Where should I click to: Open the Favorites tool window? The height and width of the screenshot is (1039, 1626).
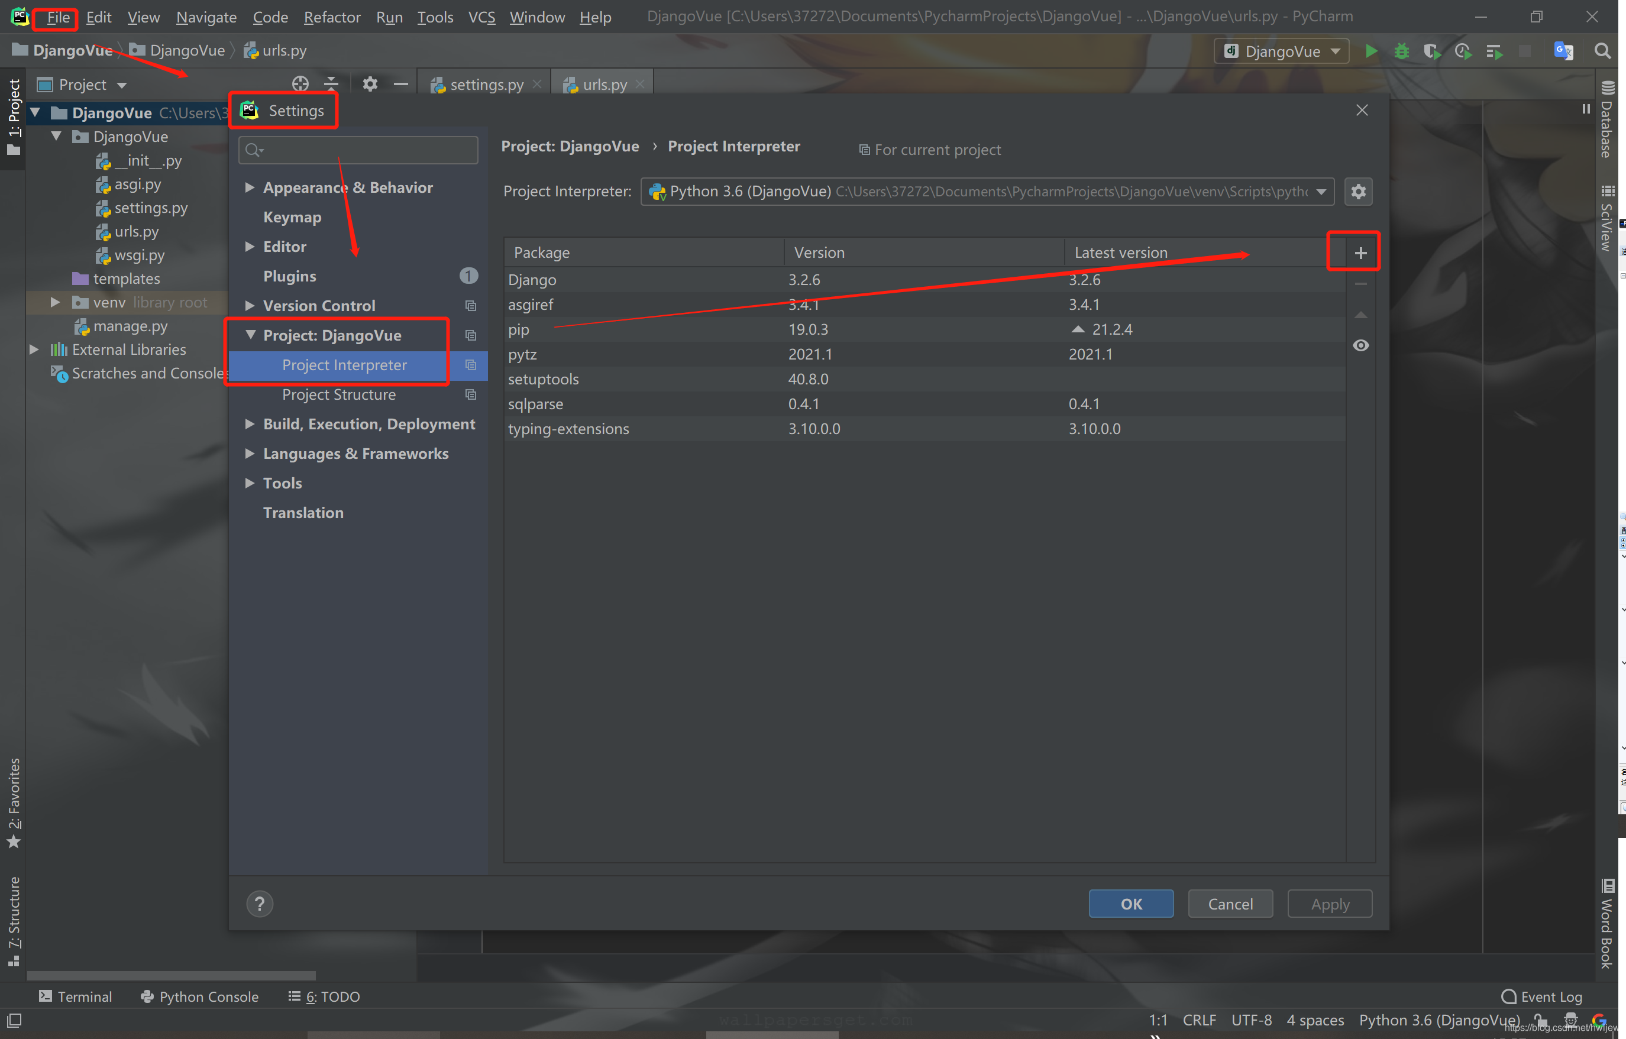pyautogui.click(x=14, y=804)
